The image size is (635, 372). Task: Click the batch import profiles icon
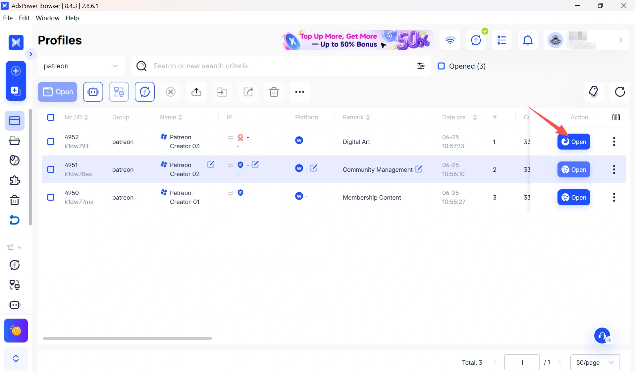point(16,91)
